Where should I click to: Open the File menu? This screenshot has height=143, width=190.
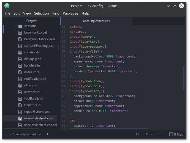[x=7, y=13]
